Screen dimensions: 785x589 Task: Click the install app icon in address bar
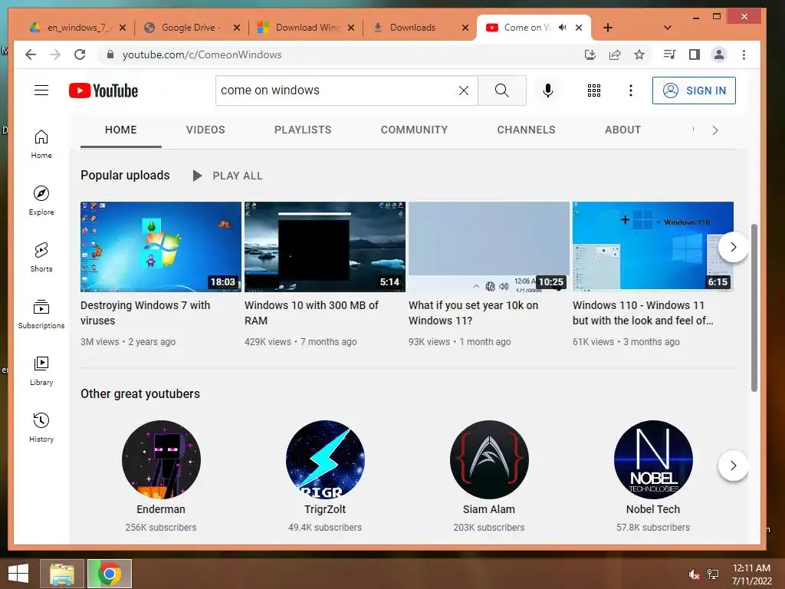click(x=590, y=54)
